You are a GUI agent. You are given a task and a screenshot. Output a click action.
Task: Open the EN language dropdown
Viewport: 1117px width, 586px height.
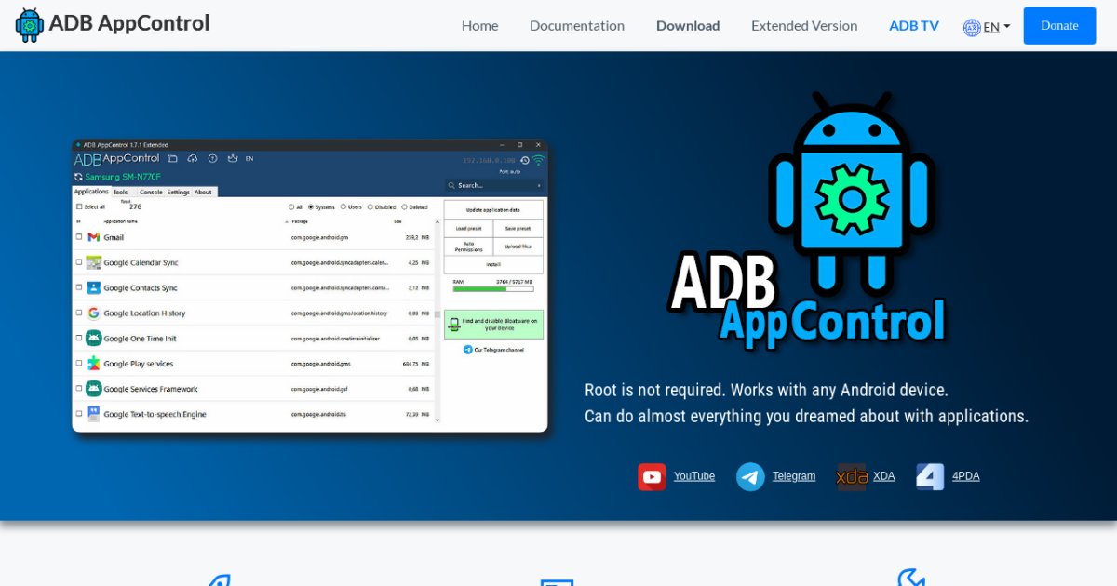click(996, 27)
